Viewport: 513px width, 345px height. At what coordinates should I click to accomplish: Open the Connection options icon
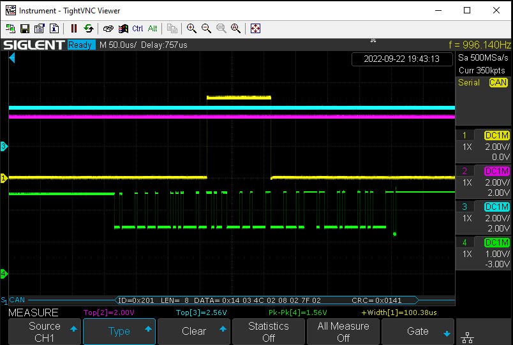(40, 29)
